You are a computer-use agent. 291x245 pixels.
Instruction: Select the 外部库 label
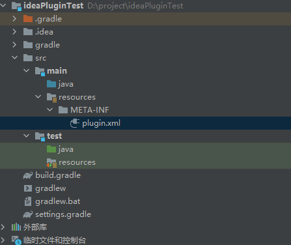35,227
